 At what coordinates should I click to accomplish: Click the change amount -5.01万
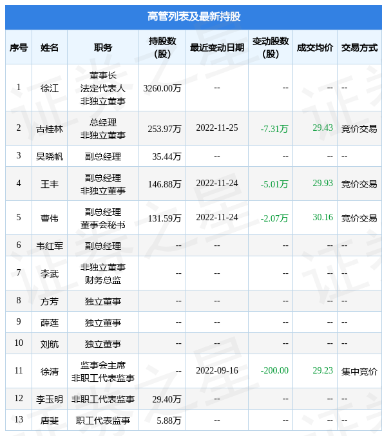(274, 184)
